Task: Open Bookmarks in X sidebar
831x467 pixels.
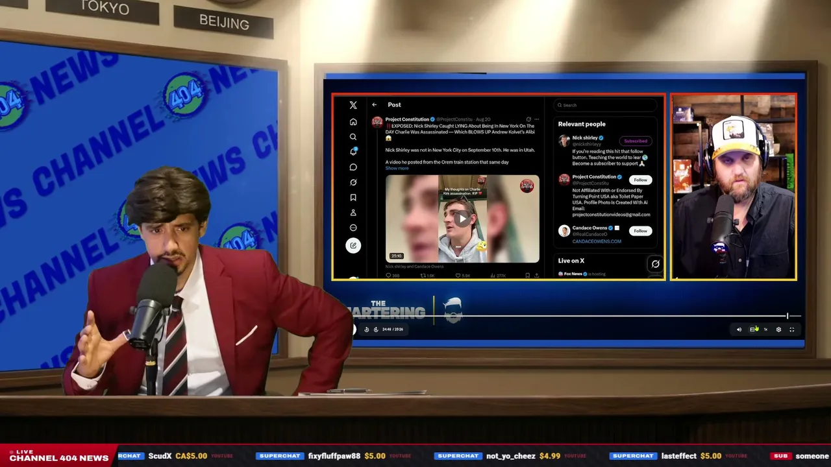Action: pyautogui.click(x=353, y=197)
